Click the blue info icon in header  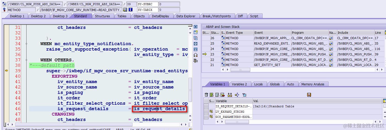[130, 10]
